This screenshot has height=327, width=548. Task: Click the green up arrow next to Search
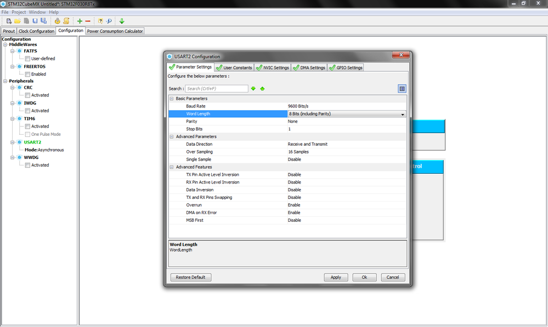point(262,89)
